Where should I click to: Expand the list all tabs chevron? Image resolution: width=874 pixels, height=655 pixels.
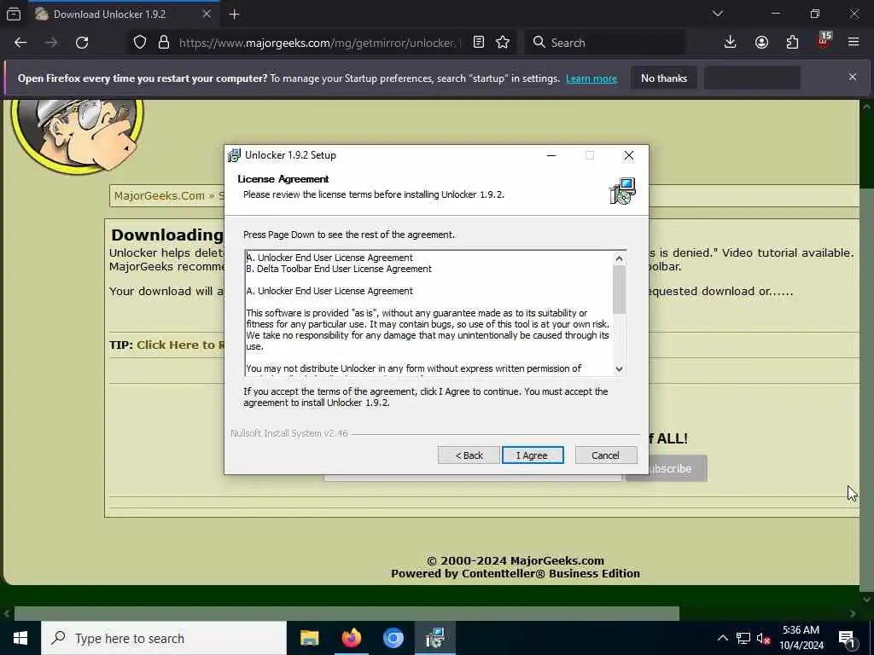[718, 14]
